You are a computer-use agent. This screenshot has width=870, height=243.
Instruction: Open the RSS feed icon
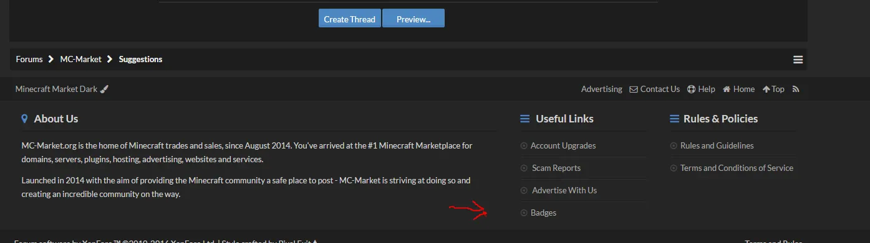click(x=796, y=89)
